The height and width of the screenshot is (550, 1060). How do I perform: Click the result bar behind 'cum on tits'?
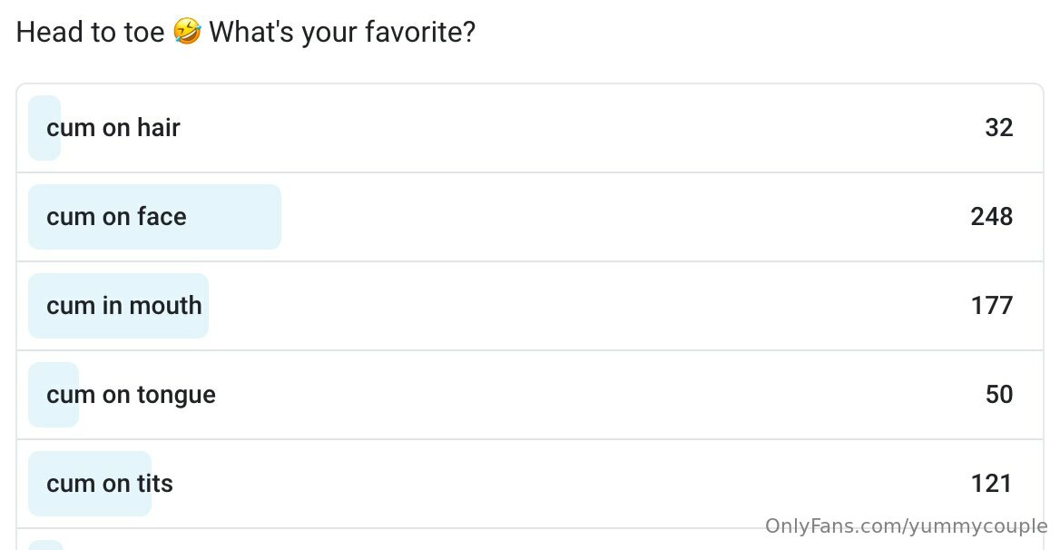point(89,484)
